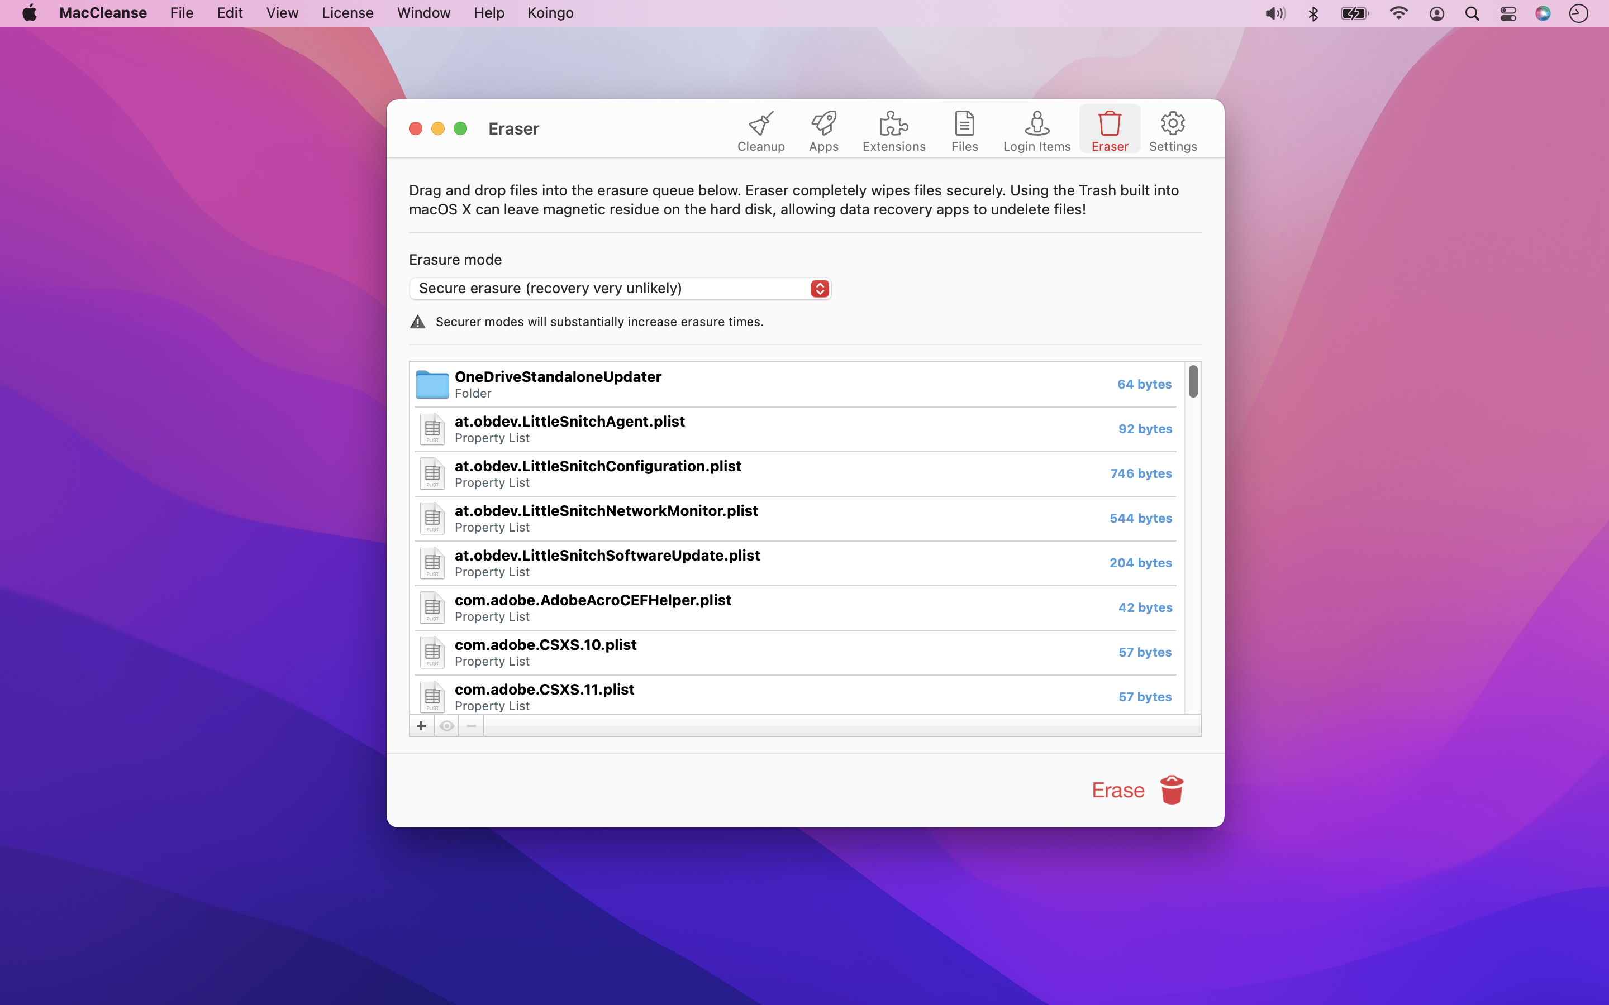Select at.obdev.LittleSnitchConfiguration.plist file name
Image resolution: width=1609 pixels, height=1005 pixels.
598,466
